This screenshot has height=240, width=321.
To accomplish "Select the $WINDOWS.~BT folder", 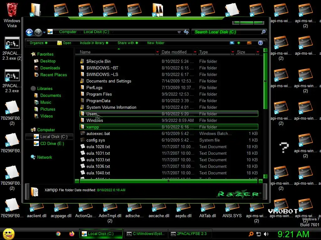I will point(102,68).
